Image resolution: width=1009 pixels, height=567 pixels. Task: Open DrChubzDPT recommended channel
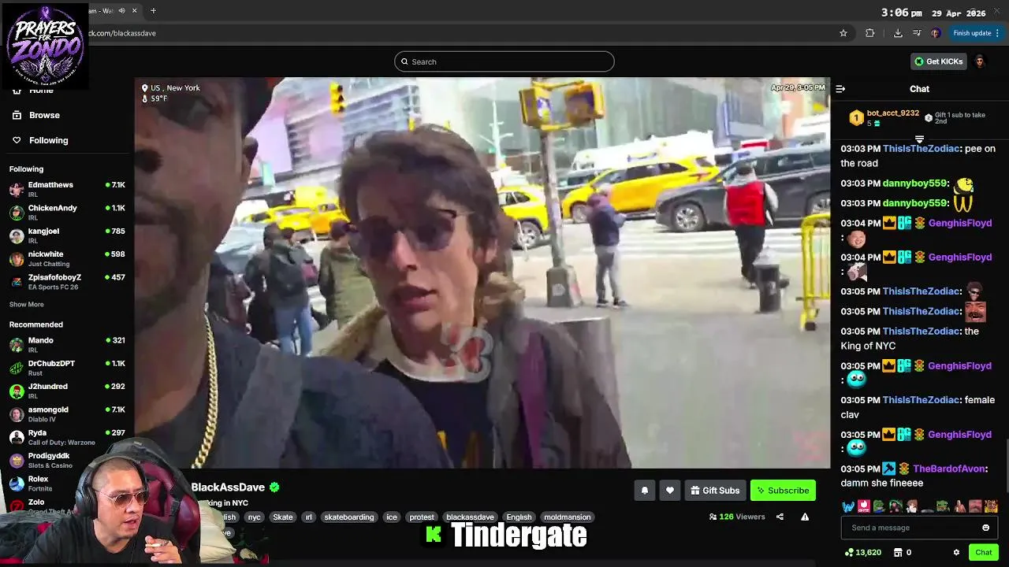click(67, 368)
